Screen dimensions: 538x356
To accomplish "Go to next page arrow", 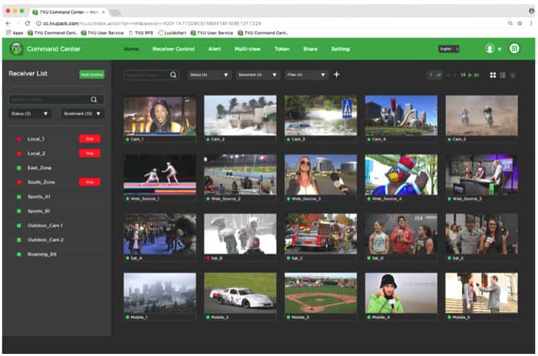I will click(x=470, y=75).
